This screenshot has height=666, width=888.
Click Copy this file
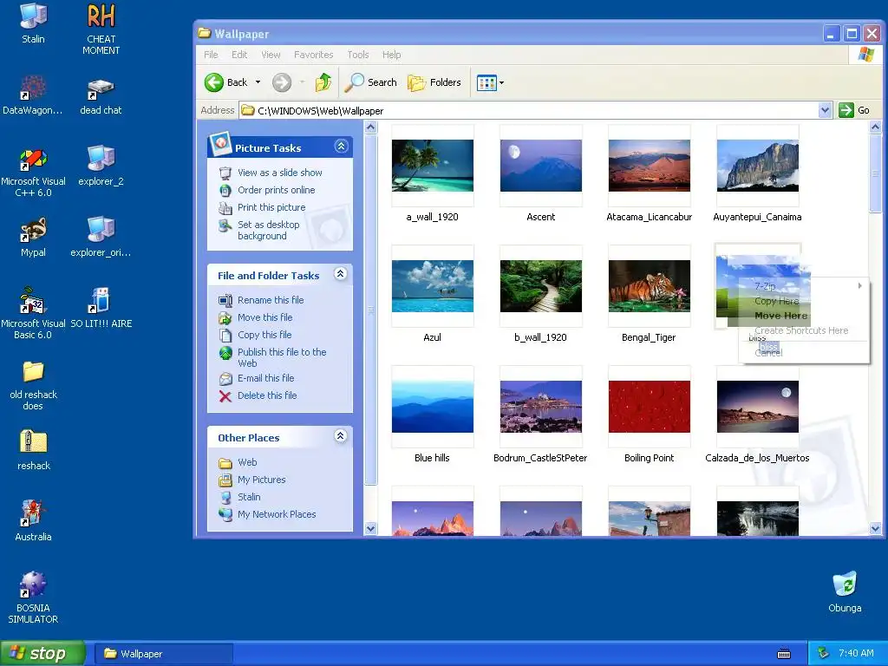(x=264, y=335)
